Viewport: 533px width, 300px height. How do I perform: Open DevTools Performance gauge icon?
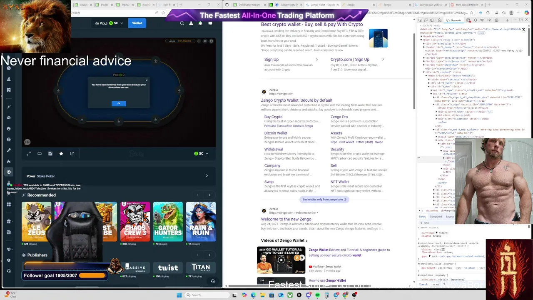click(x=489, y=20)
